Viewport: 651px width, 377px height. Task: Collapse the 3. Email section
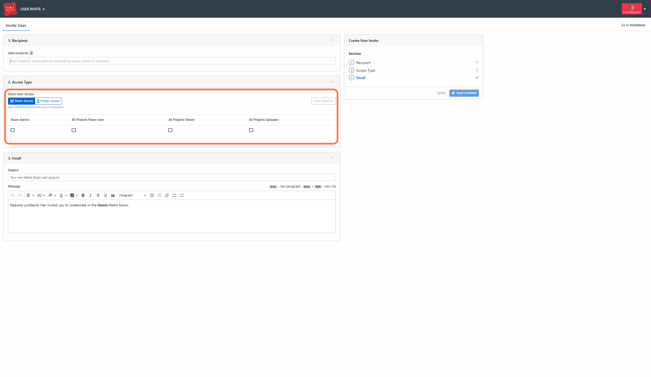(x=332, y=158)
